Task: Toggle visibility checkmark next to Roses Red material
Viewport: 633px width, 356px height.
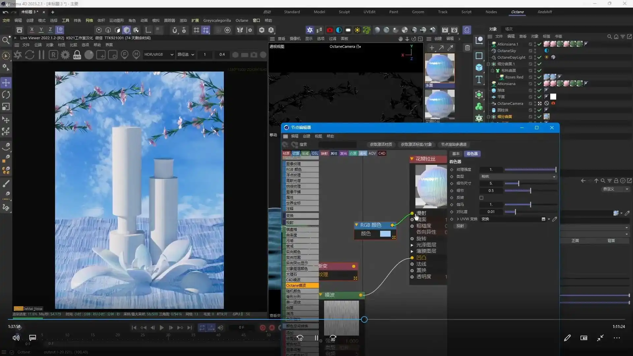Action: (539, 77)
